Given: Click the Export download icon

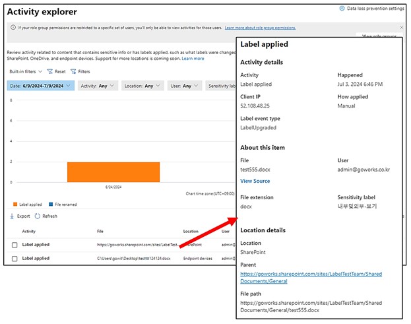Looking at the screenshot, I should point(12,216).
